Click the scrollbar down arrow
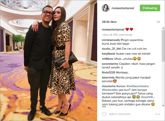 pos(163,106)
